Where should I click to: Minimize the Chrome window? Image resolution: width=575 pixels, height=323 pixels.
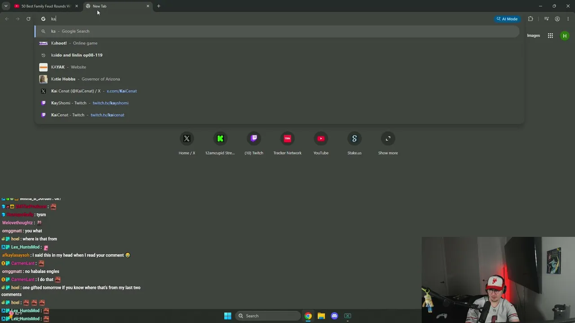click(x=540, y=6)
